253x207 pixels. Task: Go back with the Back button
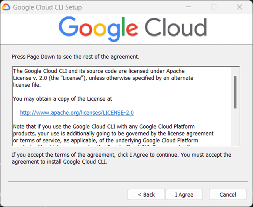point(146,194)
